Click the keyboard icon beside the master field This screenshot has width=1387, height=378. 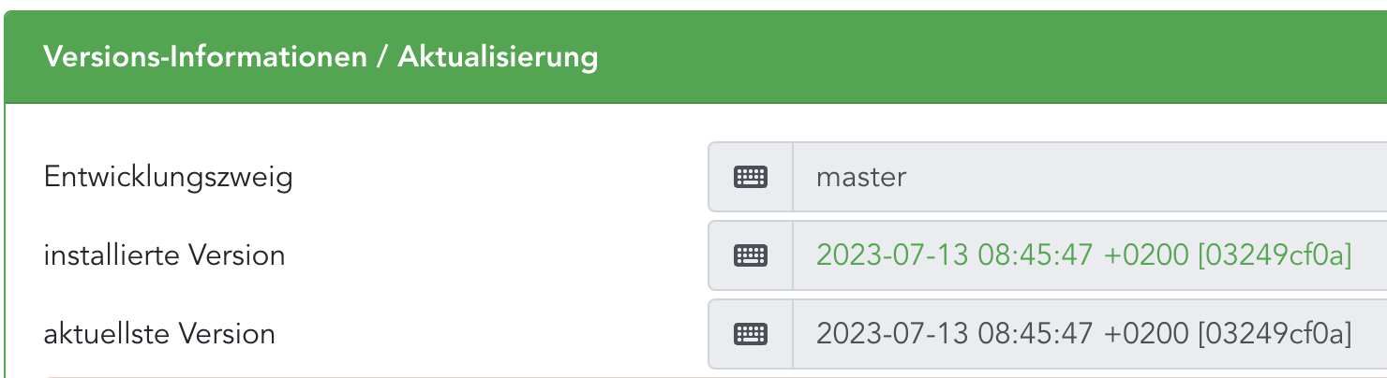pos(751,177)
